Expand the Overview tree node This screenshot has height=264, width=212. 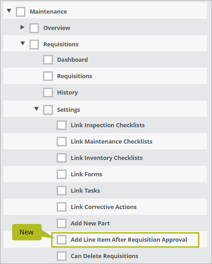[22, 27]
